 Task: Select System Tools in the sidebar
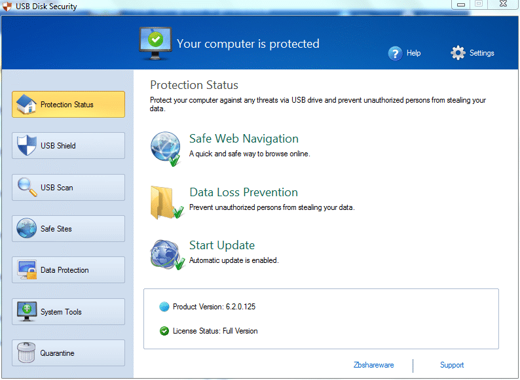68,311
